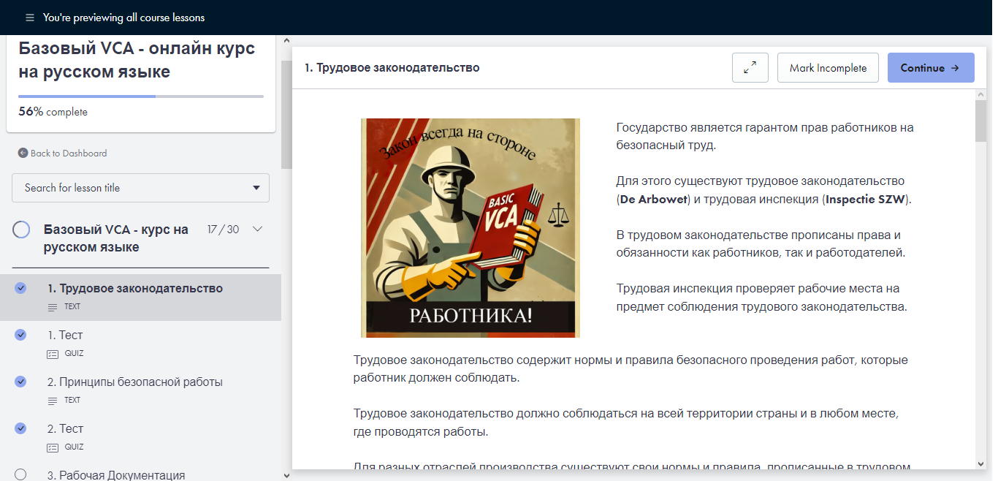Image resolution: width=998 pixels, height=481 pixels.
Task: Click the sidebar vertical scrollbar thumb
Action: coord(286,115)
